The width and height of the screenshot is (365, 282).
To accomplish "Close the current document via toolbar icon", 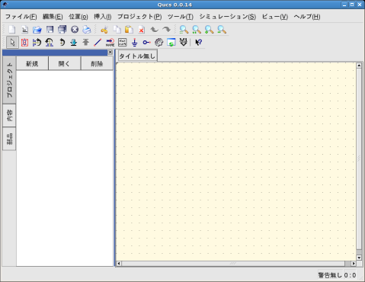I will coord(75,30).
